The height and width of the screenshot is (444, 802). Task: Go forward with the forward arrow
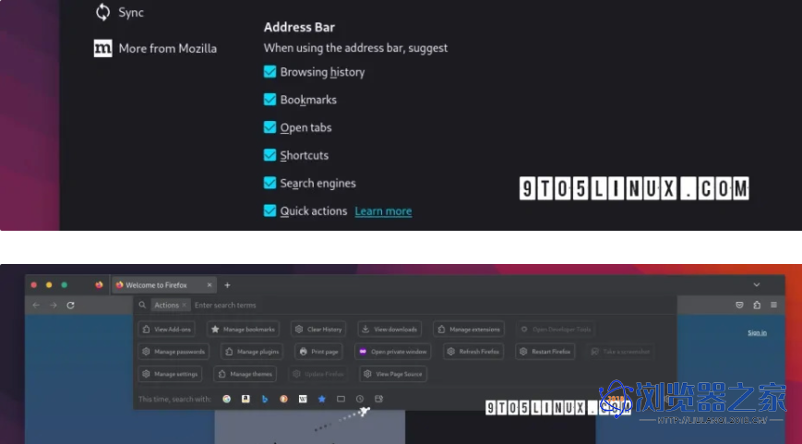pos(54,305)
